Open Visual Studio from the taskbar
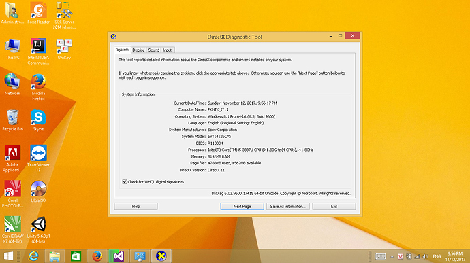 [119, 256]
